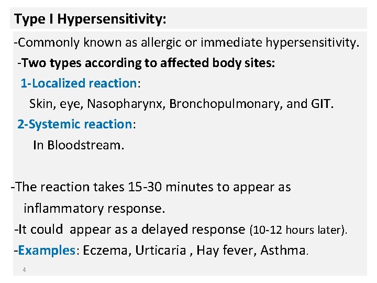Click the delayed response phrase

pos(193,230)
